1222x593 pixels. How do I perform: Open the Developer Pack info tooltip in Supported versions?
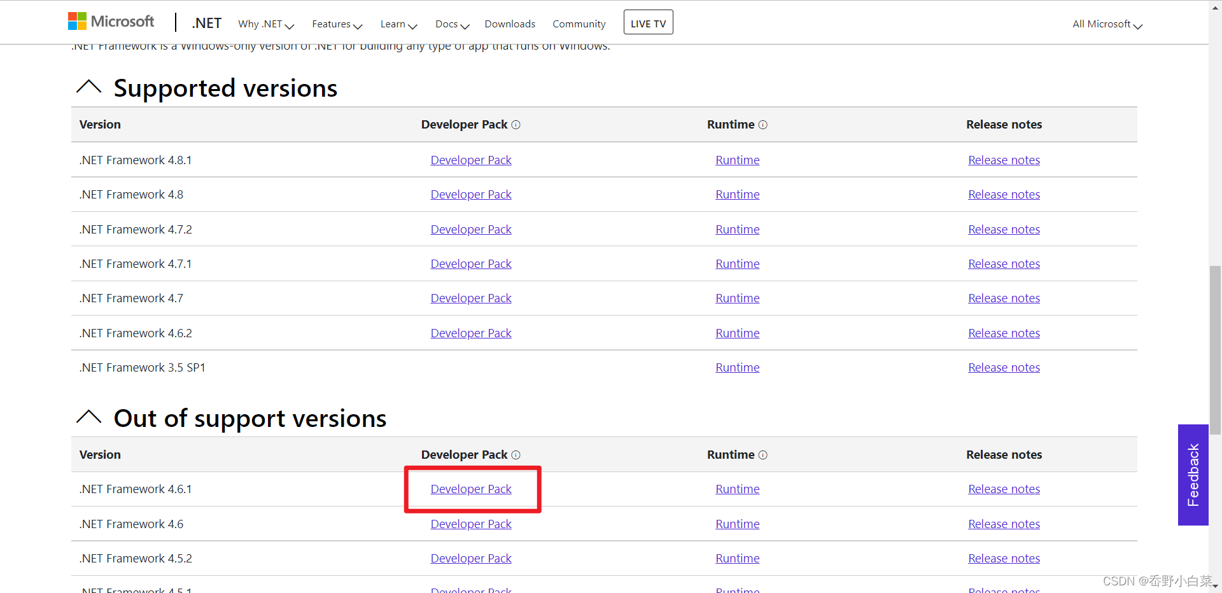coord(516,125)
